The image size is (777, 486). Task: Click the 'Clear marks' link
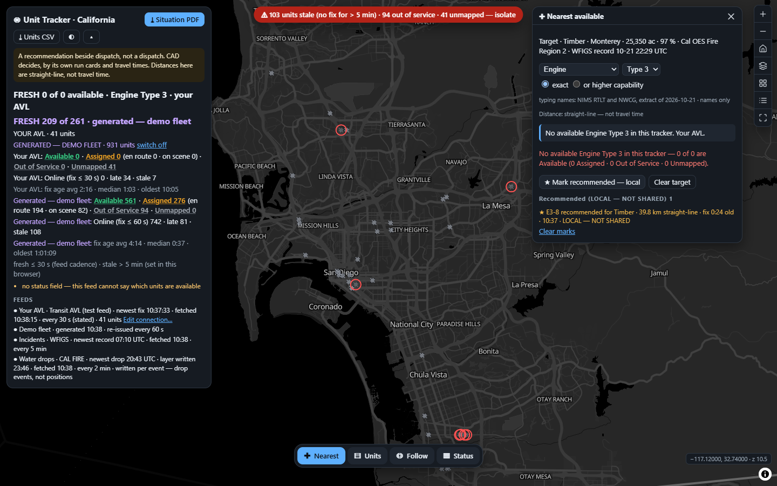pyautogui.click(x=557, y=231)
